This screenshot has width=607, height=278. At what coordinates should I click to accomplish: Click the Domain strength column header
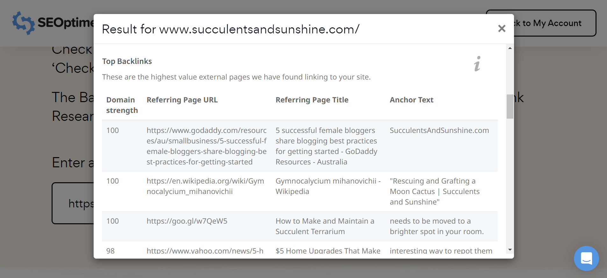122,105
